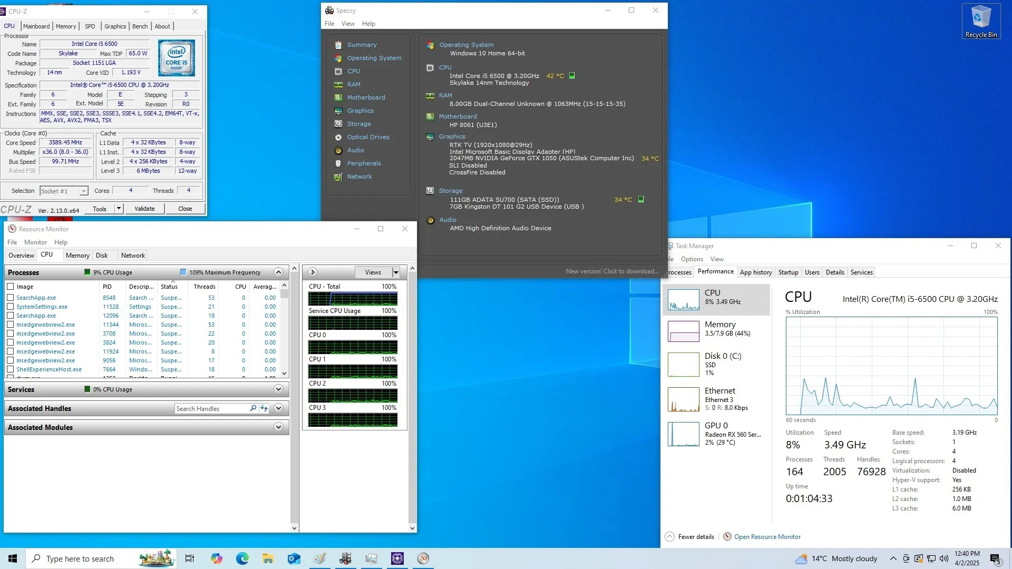
Task: Expand the Associated Modules section
Action: pos(278,427)
